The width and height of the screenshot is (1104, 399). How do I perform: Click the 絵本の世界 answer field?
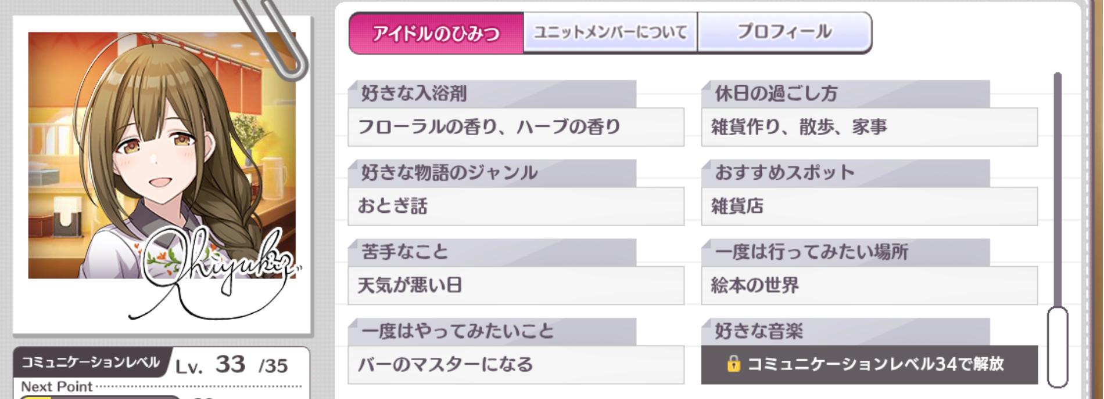click(x=869, y=285)
